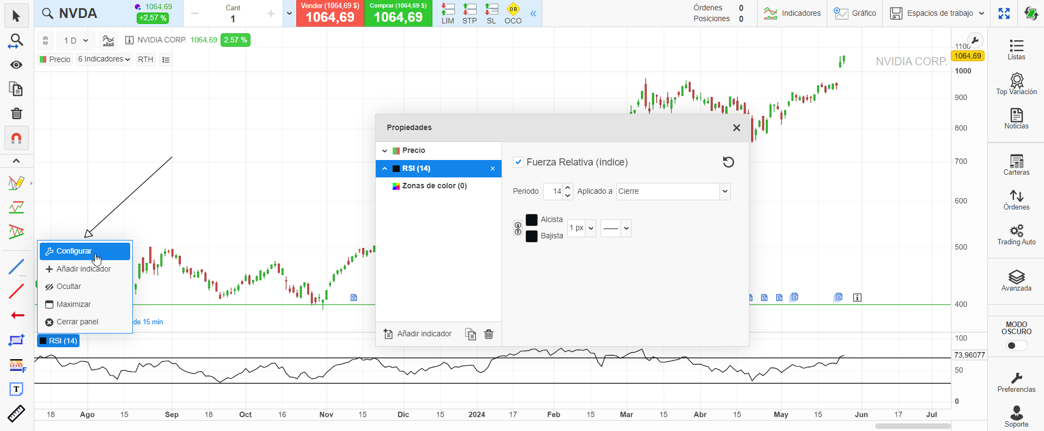Open the line style dropdown
The image size is (1044, 431).
coord(616,229)
